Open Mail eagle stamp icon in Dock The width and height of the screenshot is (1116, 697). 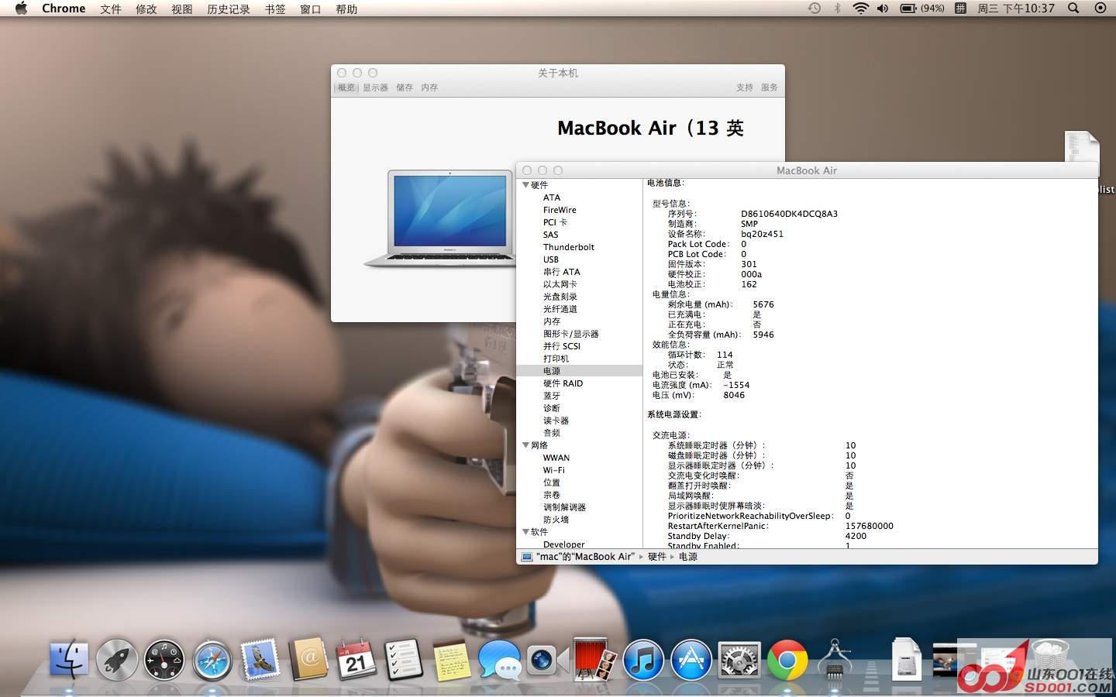[x=260, y=660]
